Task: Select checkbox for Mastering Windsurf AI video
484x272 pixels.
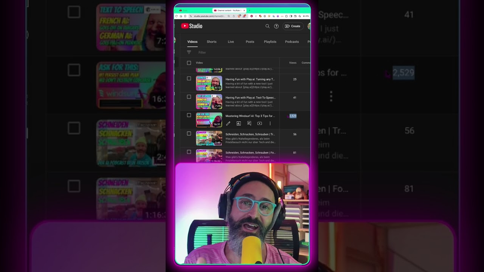Action: tap(189, 115)
